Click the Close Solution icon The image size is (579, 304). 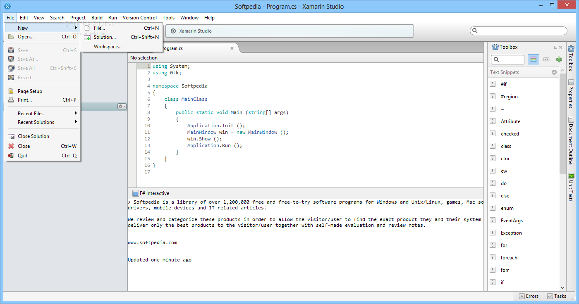[x=11, y=136]
